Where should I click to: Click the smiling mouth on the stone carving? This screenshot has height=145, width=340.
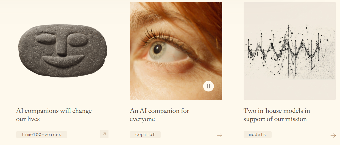[63, 61]
